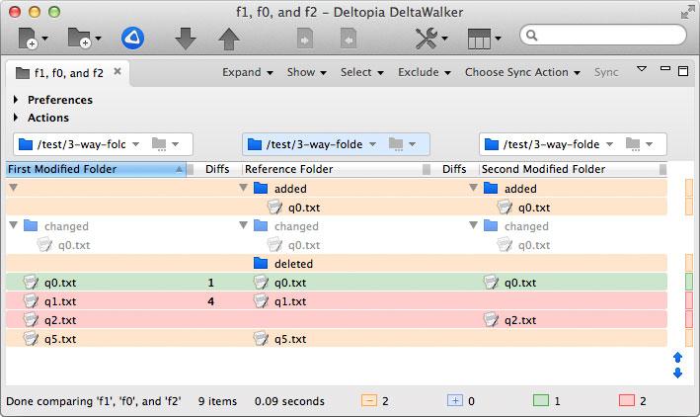Click the blue down arrow near scrollbar
This screenshot has height=417, width=700.
677,373
